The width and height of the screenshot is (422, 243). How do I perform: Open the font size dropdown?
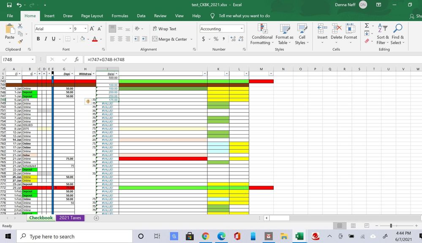[85, 29]
